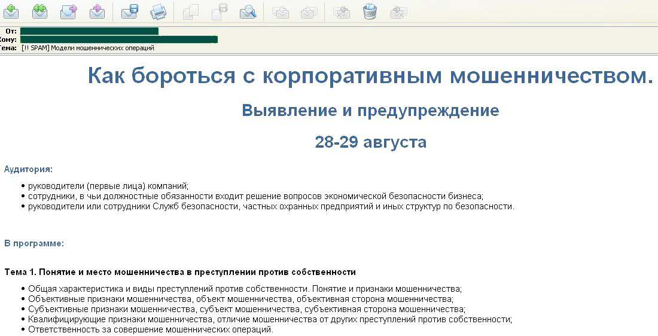Click the redacted To recipient field
Viewport: 658px width, 336px height.
tap(119, 39)
